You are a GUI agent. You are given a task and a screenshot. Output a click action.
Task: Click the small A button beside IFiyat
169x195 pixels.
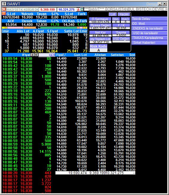point(32,55)
